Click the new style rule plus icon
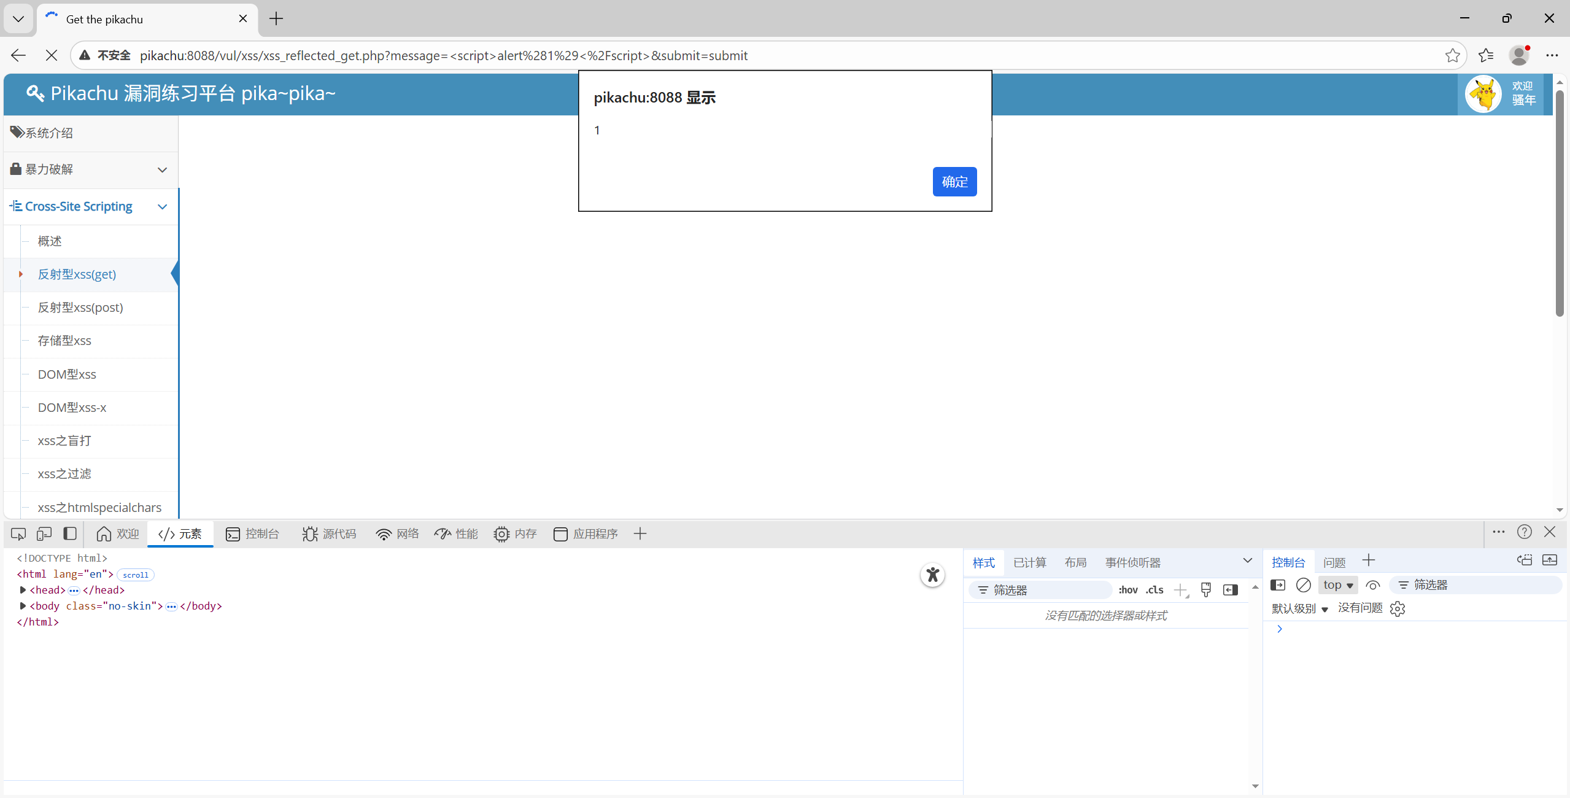Viewport: 1570px width, 798px height. coord(1180,590)
